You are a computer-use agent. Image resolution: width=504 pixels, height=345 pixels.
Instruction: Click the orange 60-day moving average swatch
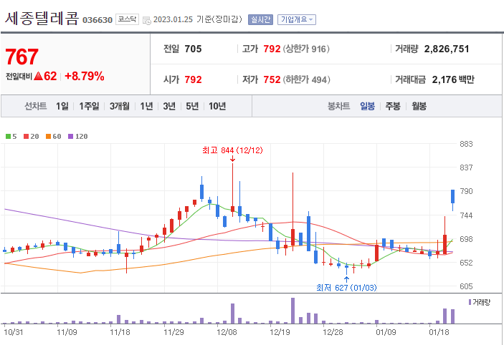tap(48, 137)
